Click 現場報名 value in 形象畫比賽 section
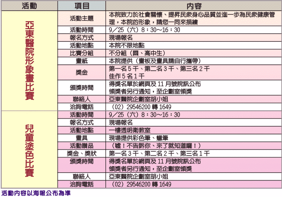Viewport: 282px width, 197px height. tap(121, 38)
